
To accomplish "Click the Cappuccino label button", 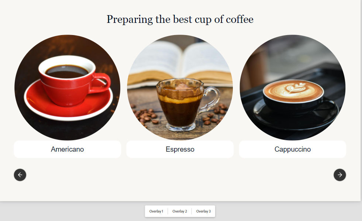I will (x=293, y=149).
